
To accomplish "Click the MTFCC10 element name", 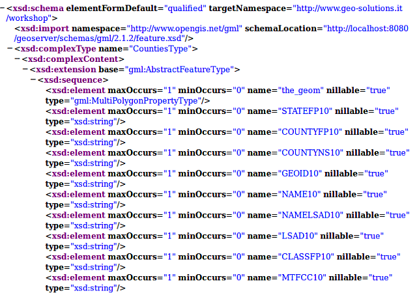I will point(302,277).
